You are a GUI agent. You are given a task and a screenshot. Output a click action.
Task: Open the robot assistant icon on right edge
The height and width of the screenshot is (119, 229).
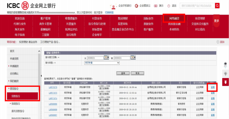(x=226, y=65)
